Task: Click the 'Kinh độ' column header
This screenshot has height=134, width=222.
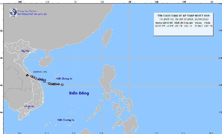Action: [x=179, y=23]
